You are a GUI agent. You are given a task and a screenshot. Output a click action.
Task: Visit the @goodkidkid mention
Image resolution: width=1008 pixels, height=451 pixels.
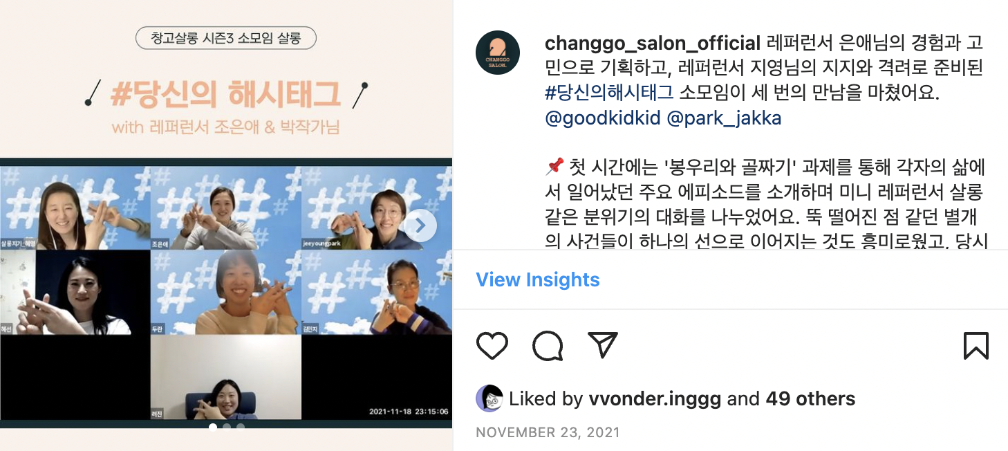click(602, 118)
